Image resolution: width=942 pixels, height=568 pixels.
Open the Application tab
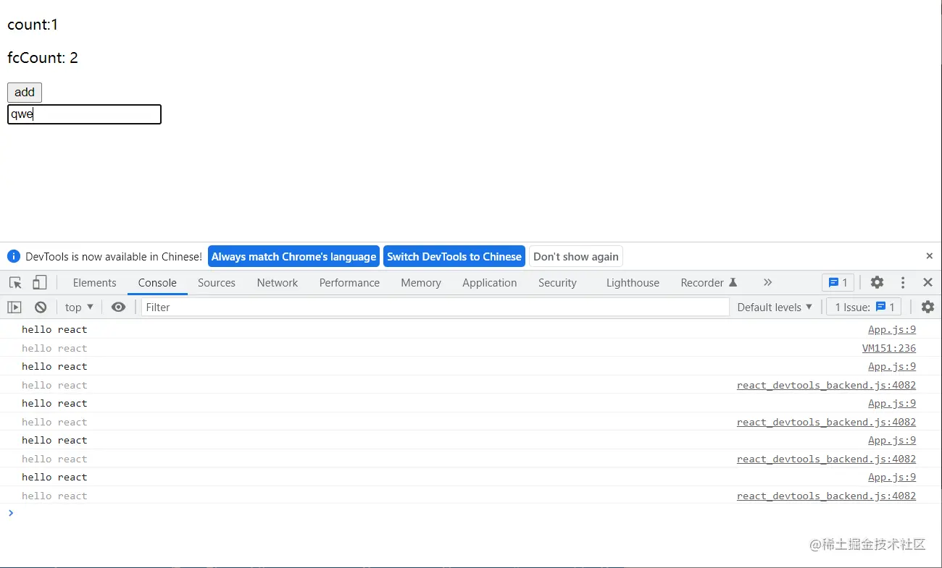(x=490, y=283)
